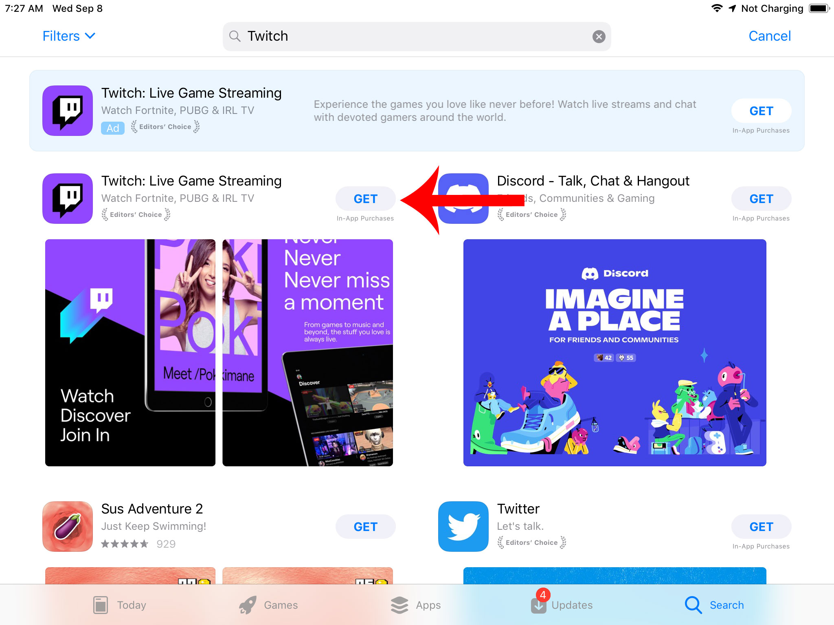Tap the Twitch app icon (organic result)
Viewport: 834px width, 625px height.
tap(68, 198)
